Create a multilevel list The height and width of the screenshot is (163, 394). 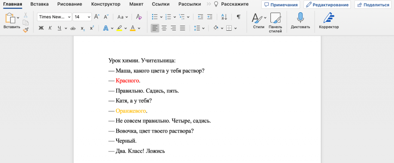(182, 17)
